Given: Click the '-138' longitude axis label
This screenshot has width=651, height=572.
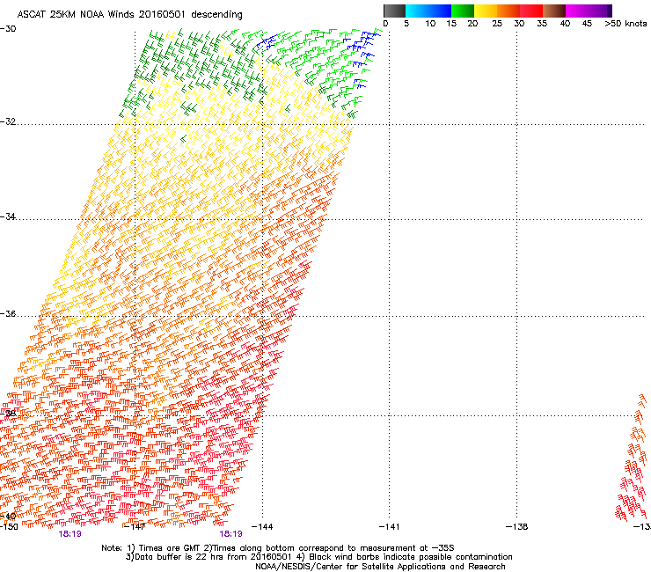Looking at the screenshot, I should click(516, 527).
